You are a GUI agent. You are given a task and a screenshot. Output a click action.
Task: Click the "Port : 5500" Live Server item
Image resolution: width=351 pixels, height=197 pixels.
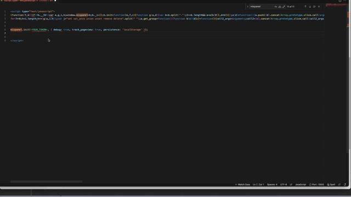click(x=316, y=185)
